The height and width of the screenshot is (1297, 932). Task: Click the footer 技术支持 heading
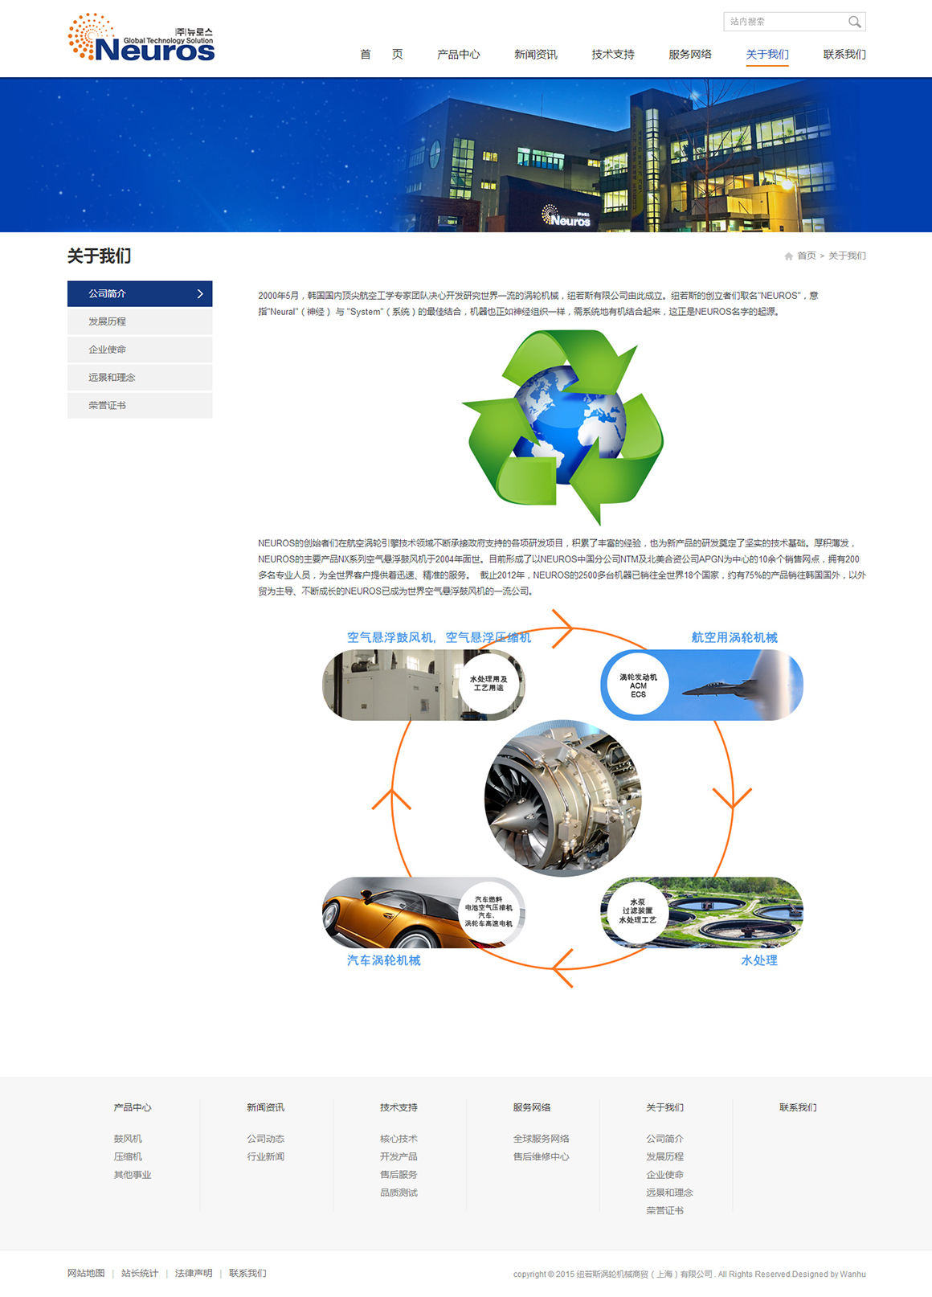pyautogui.click(x=399, y=1107)
